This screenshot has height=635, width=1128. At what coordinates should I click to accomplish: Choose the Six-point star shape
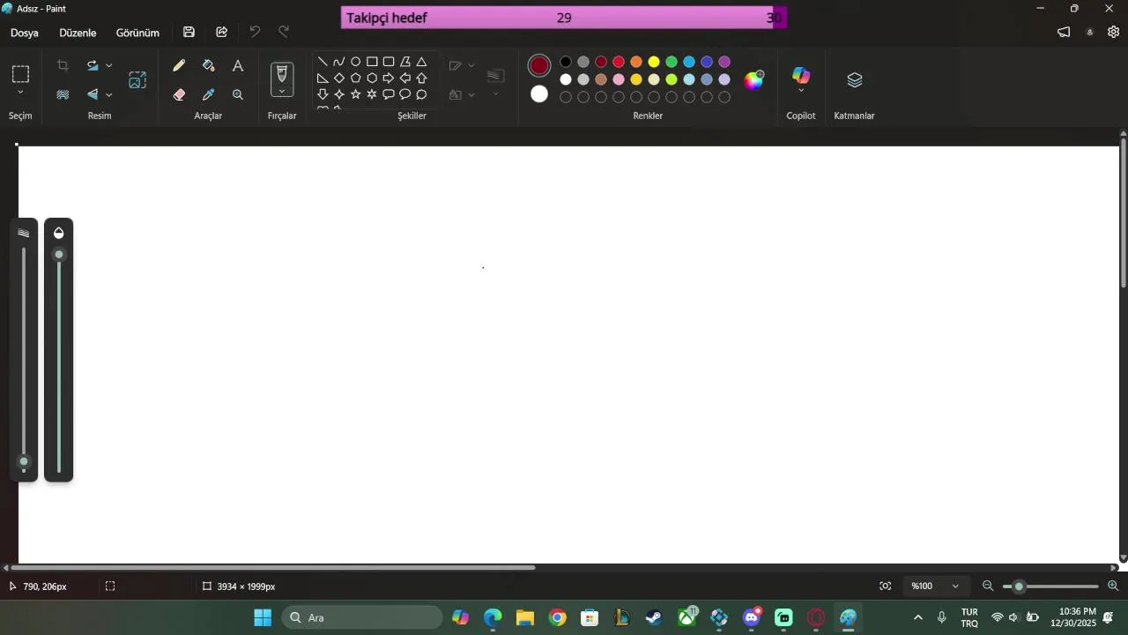pos(372,94)
